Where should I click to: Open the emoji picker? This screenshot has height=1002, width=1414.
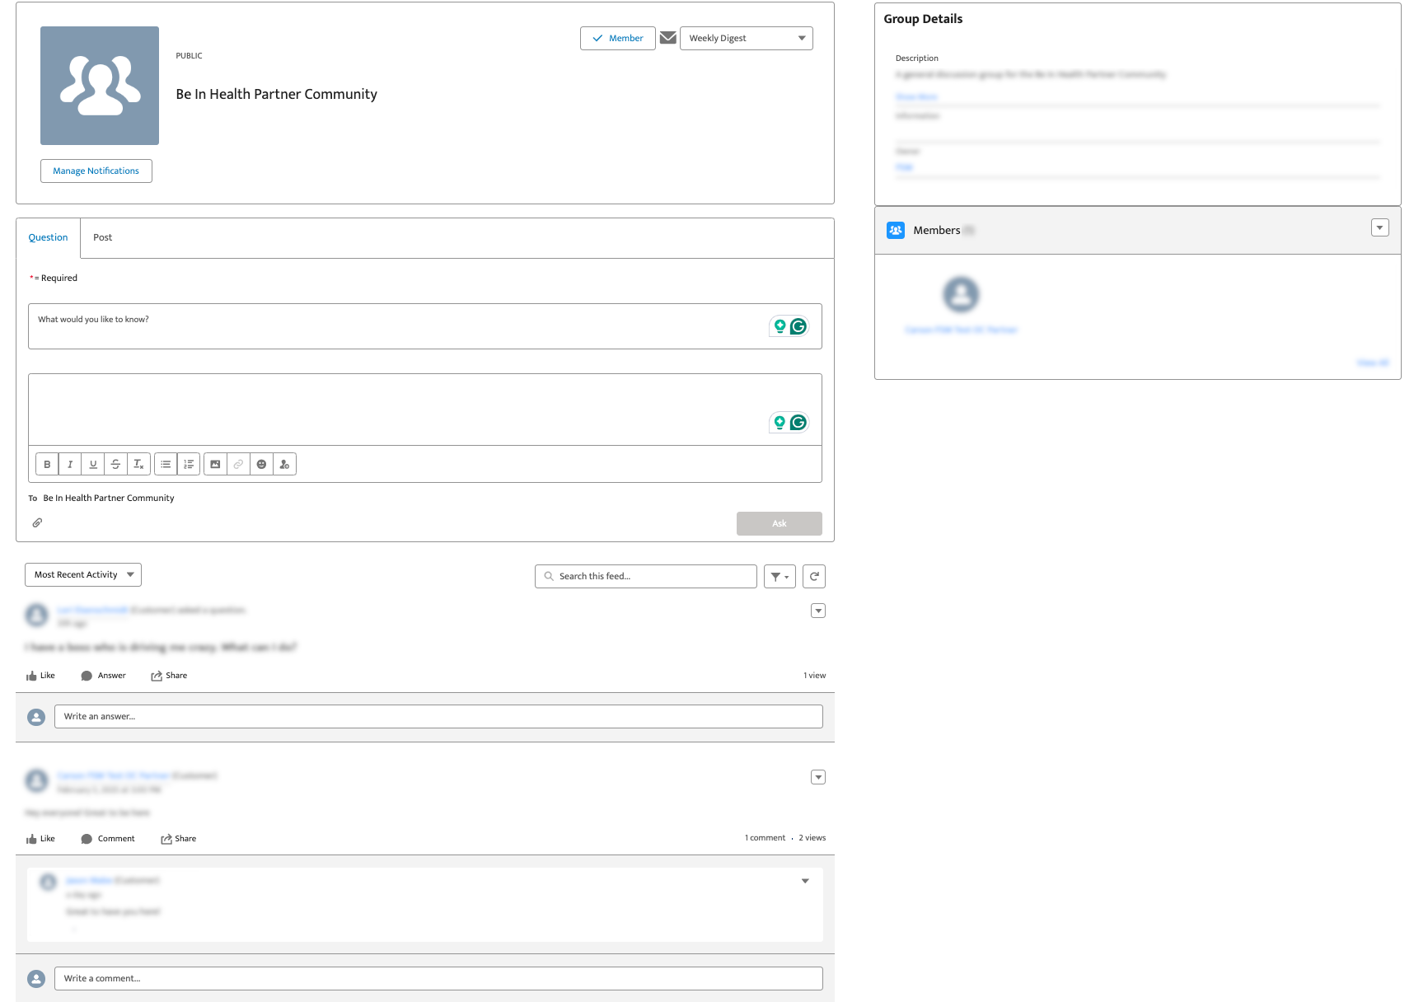[261, 464]
